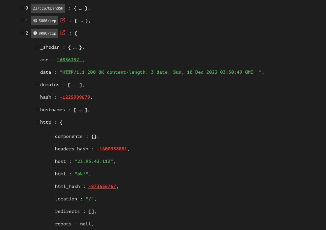Viewport: 326px width, 230px height.
Task: Collapse the http object
Action: 36,122
